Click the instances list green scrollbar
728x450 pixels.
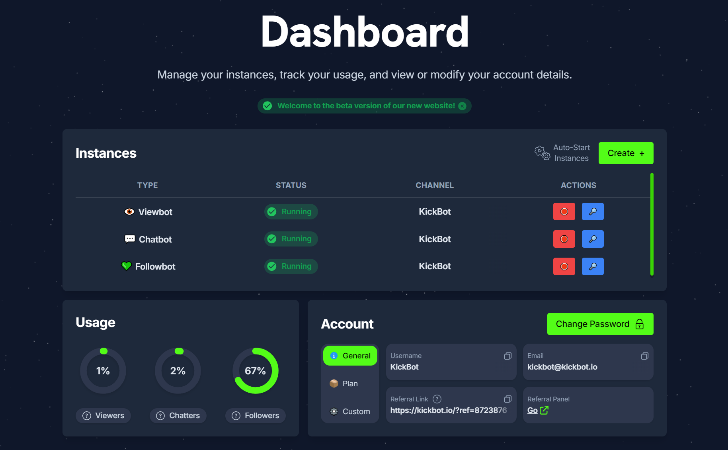pos(652,224)
